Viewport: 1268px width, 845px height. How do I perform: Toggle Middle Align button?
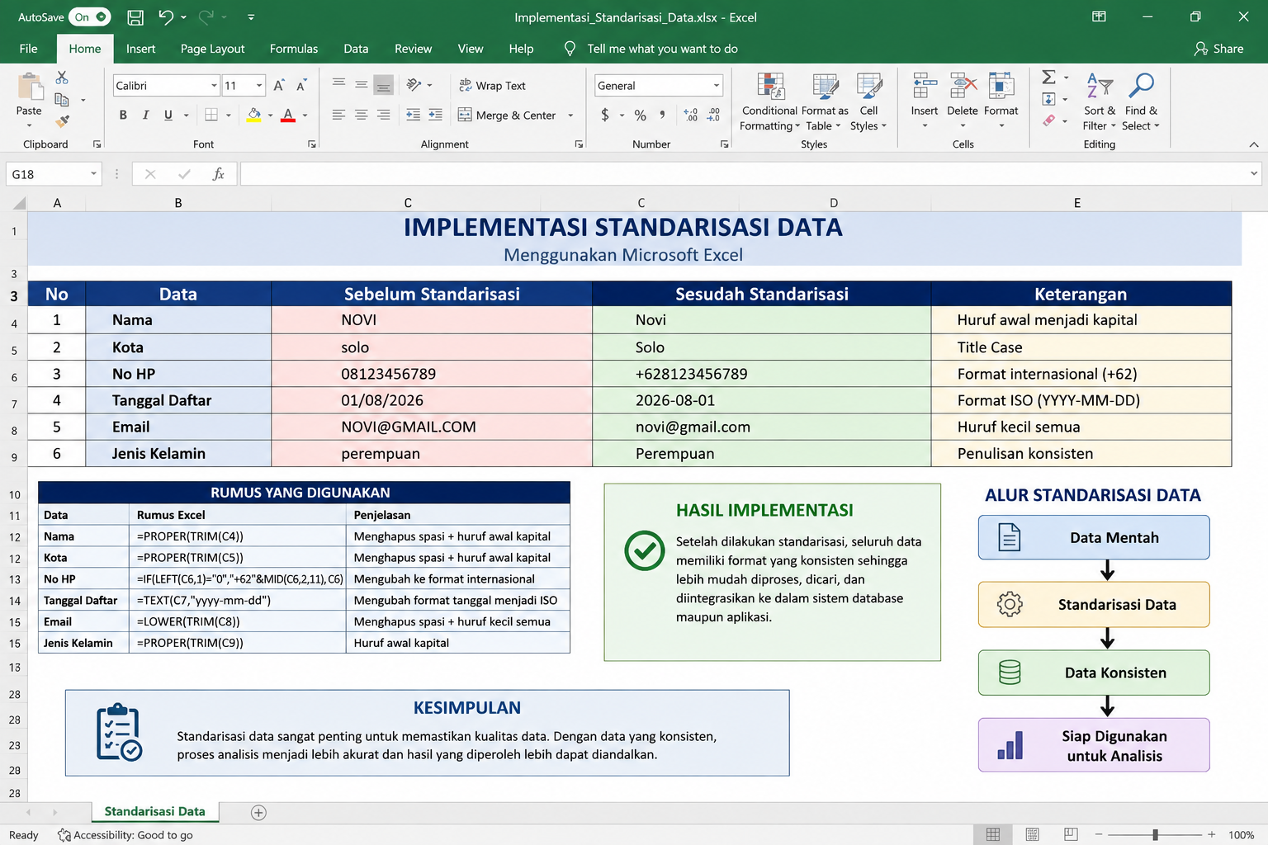[x=361, y=84]
